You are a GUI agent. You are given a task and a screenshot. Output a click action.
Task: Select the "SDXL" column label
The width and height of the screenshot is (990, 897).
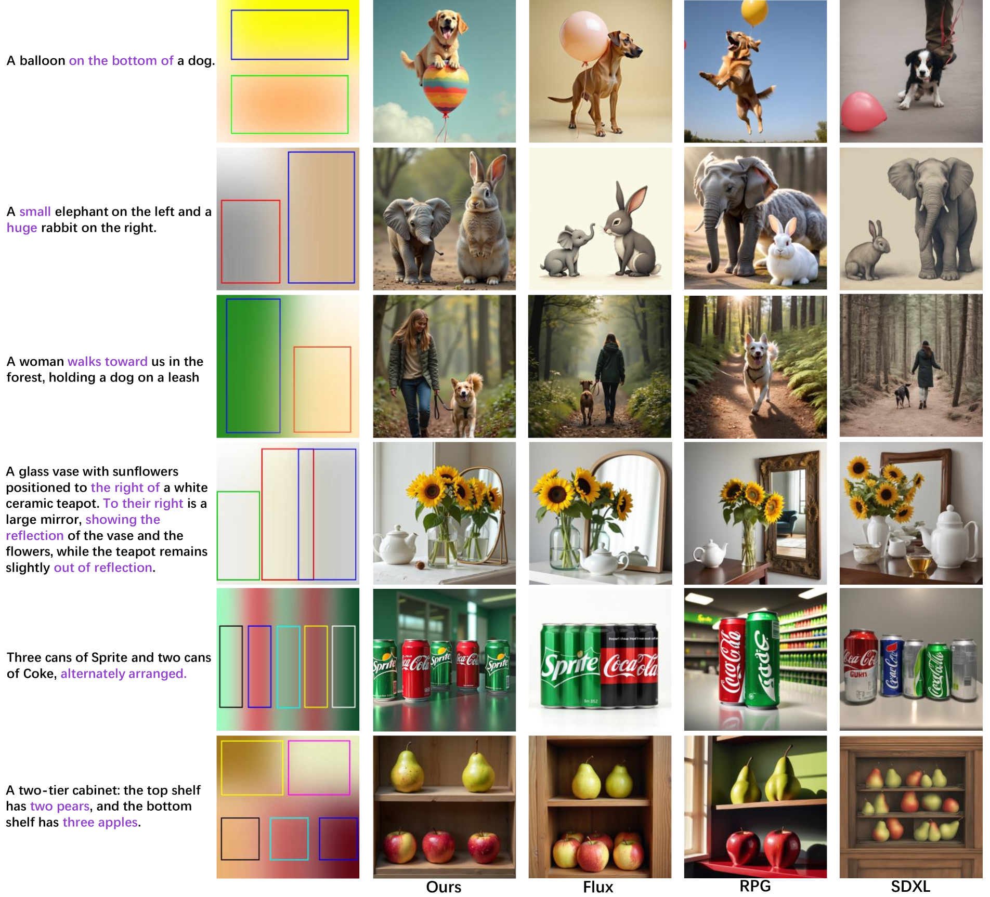point(910,886)
